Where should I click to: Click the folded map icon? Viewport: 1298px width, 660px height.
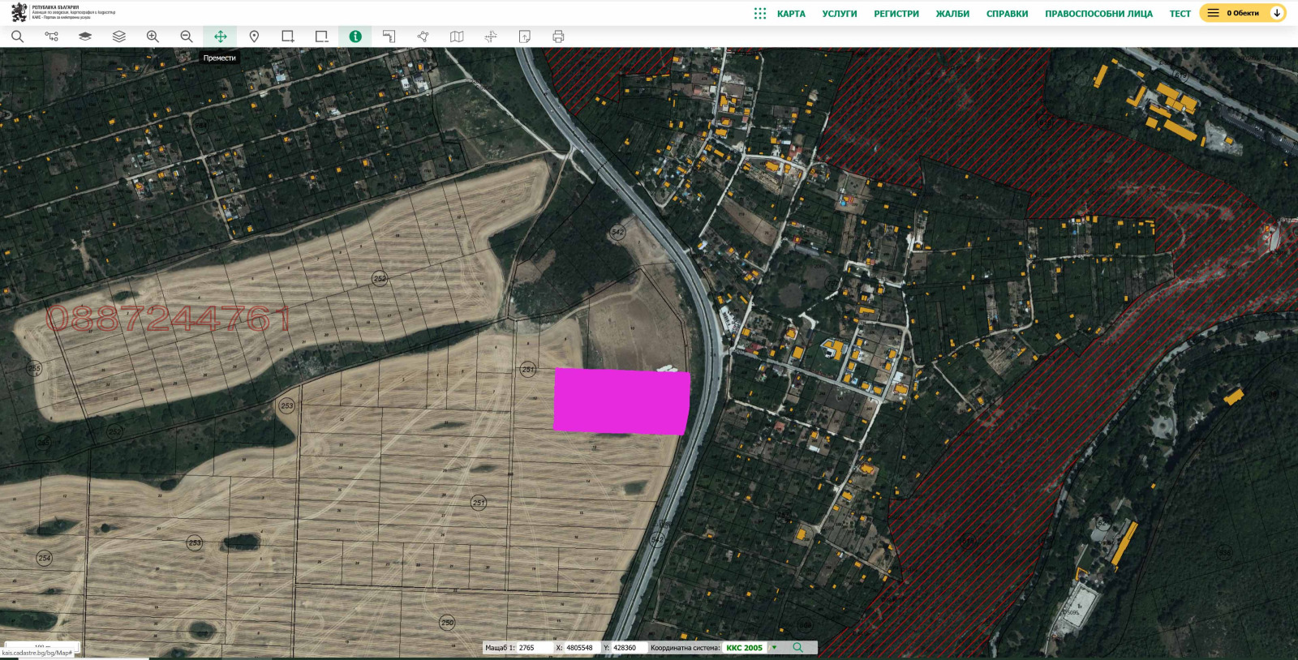click(x=457, y=36)
